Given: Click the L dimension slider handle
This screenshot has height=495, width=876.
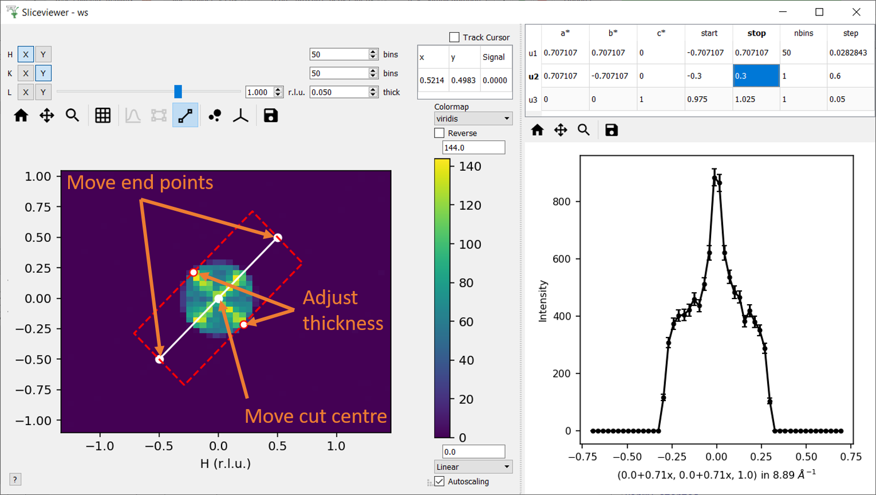Looking at the screenshot, I should coord(177,92).
